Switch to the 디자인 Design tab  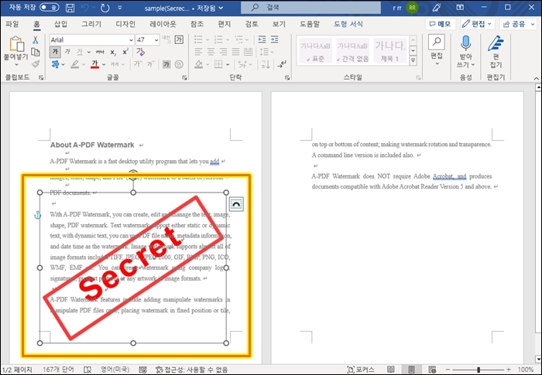point(125,24)
